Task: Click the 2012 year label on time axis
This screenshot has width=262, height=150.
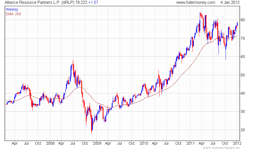Action: 237,144
